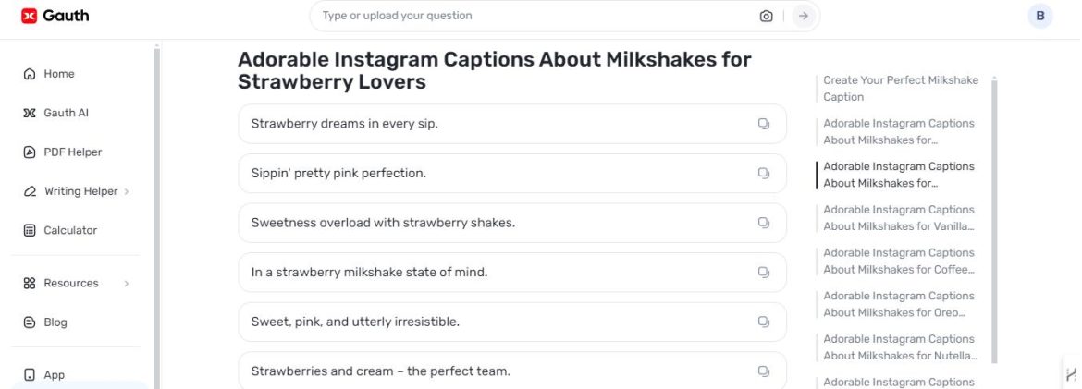This screenshot has width=1082, height=389.
Task: Jump to 'Create Your Perfect Milkshake Caption'
Action: (x=901, y=89)
